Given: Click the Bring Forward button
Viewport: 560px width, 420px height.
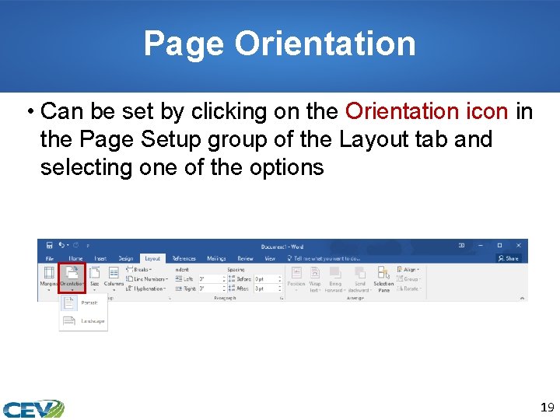Looking at the screenshot, I should [x=335, y=279].
